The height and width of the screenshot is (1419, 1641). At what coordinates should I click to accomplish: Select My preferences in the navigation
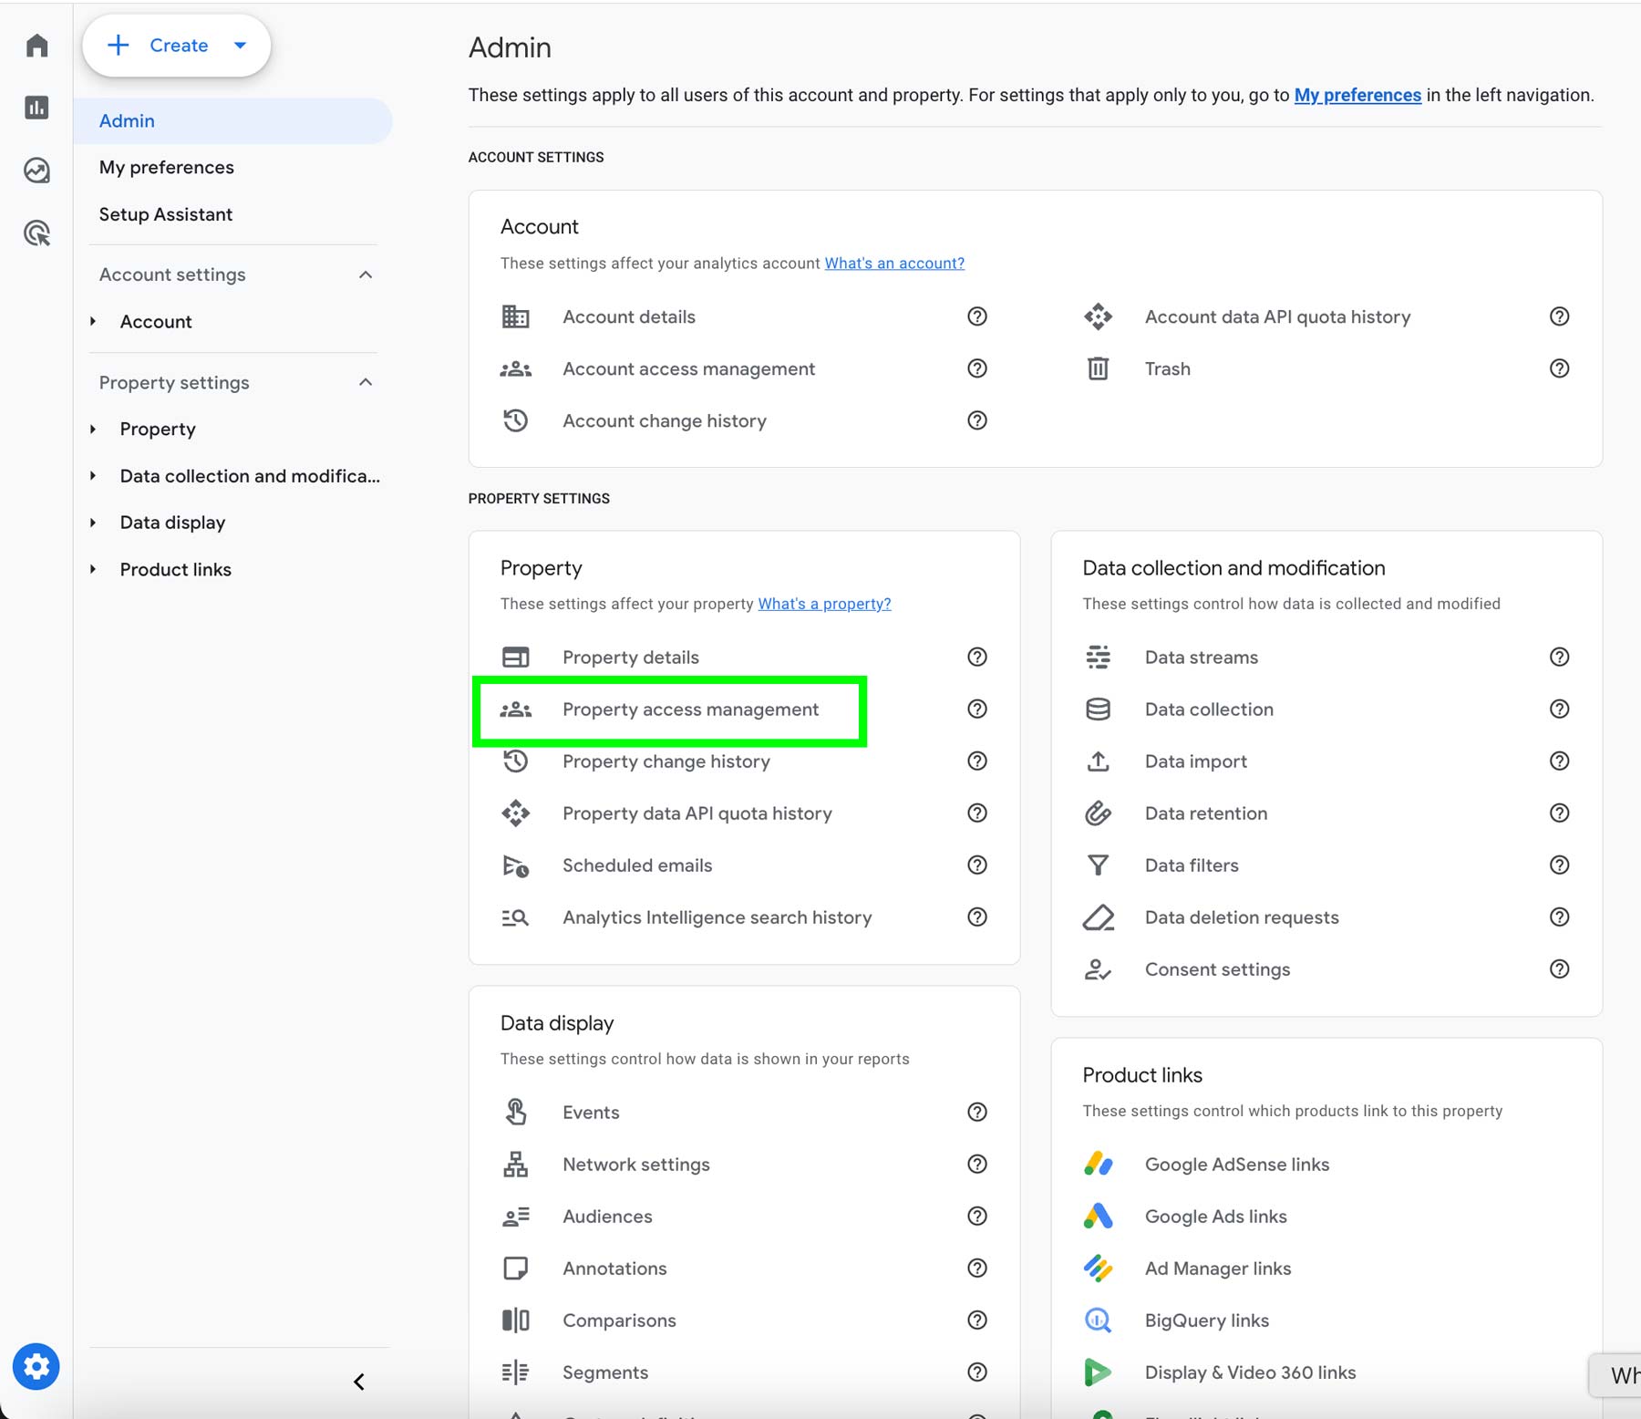point(166,167)
